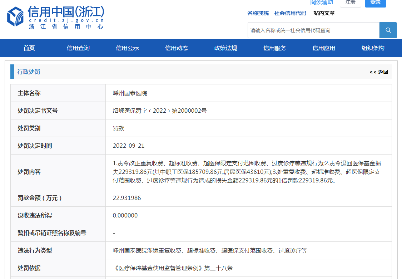Click the 注册 button

(x=350, y=3)
